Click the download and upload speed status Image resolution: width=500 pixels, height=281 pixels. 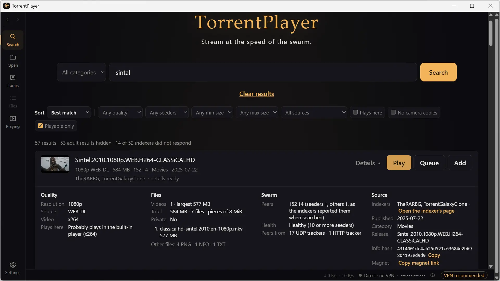coord(339,276)
